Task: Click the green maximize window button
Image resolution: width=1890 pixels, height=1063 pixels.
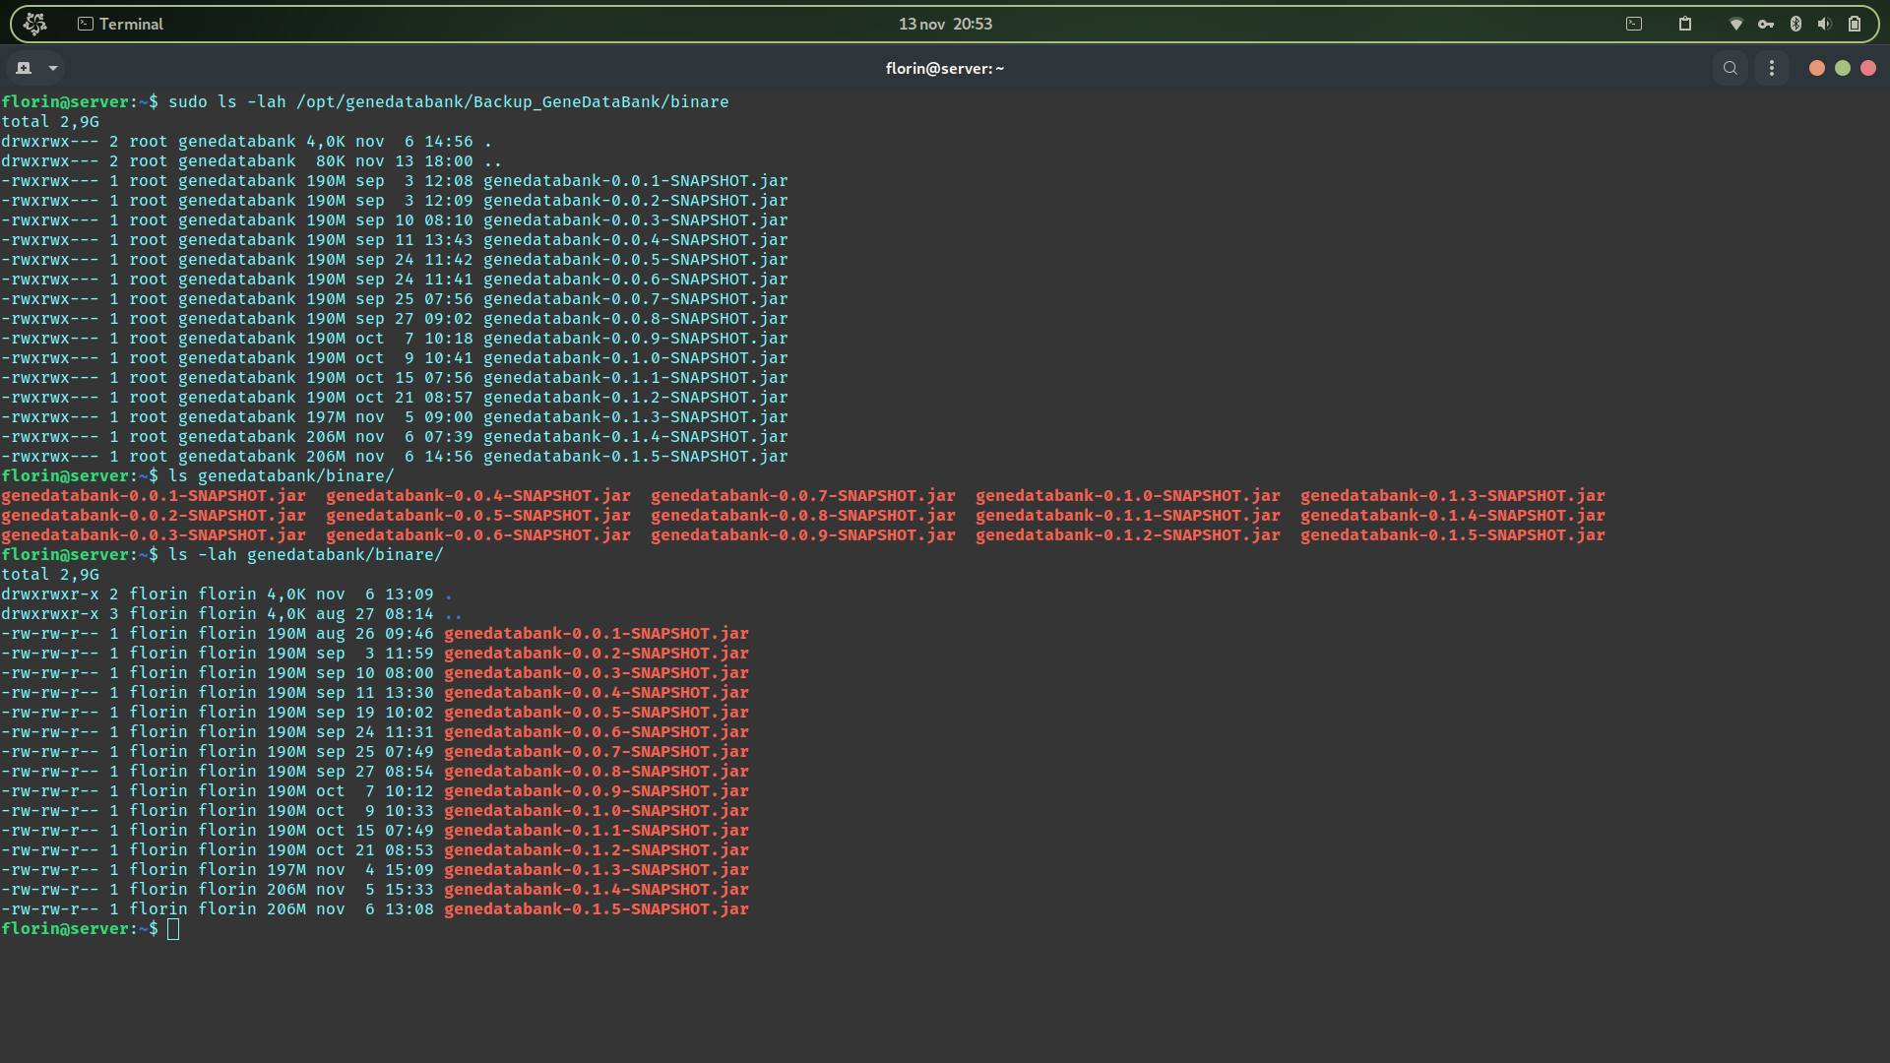Action: pyautogui.click(x=1843, y=68)
